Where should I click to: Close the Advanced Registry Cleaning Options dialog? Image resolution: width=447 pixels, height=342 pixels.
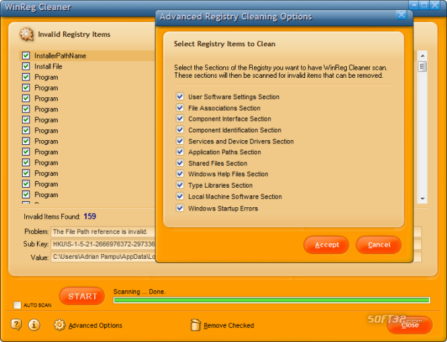tap(401, 15)
